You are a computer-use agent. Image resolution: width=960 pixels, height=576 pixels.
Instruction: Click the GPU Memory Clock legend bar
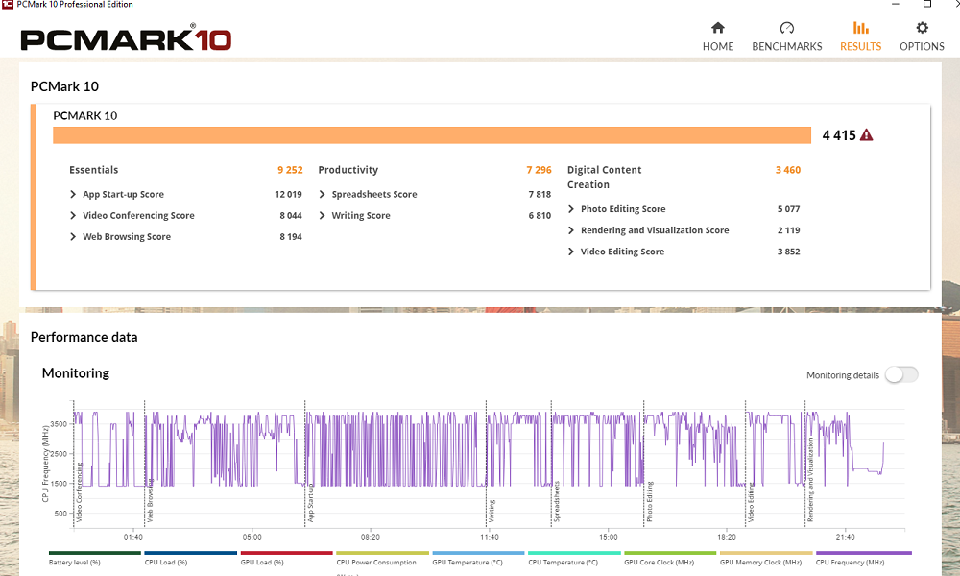766,553
